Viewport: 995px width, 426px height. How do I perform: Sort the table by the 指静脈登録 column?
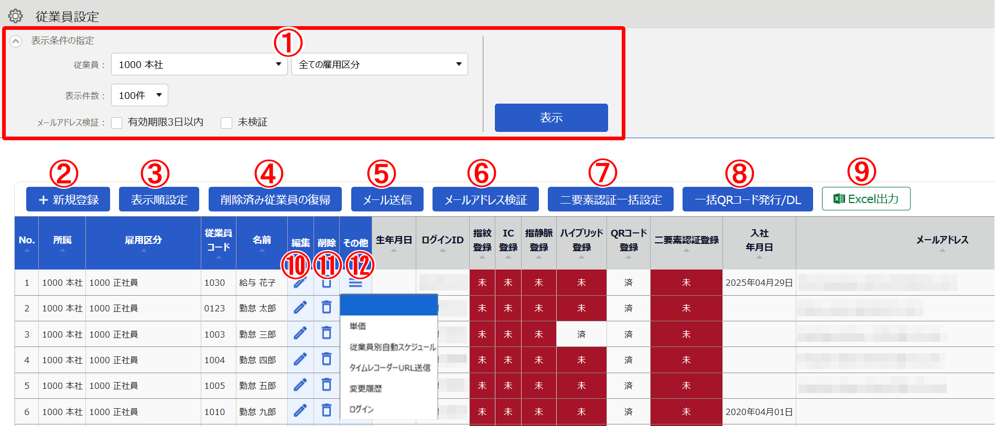coord(539,257)
